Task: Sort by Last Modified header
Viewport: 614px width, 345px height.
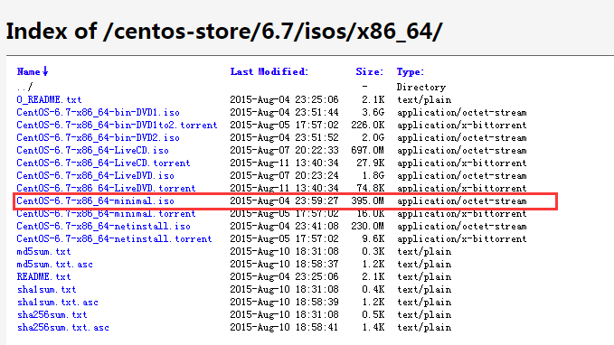Action: coord(269,71)
